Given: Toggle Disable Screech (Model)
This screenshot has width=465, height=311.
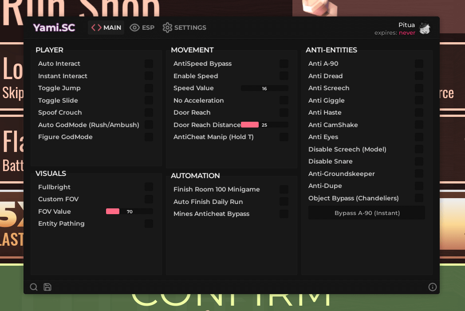Looking at the screenshot, I should tap(419, 149).
